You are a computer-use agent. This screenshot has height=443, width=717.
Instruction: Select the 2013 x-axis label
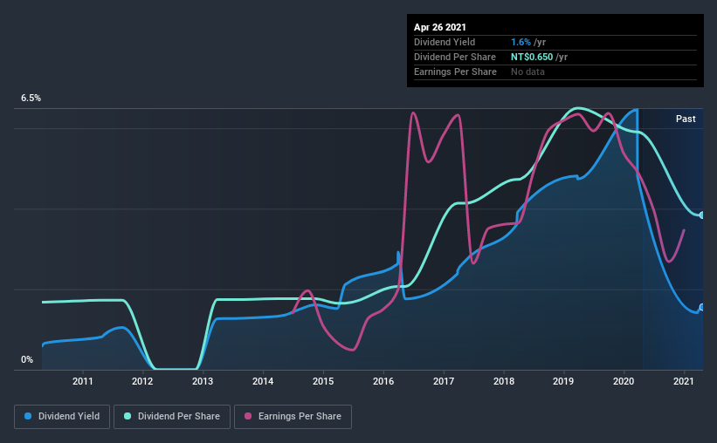(203, 381)
